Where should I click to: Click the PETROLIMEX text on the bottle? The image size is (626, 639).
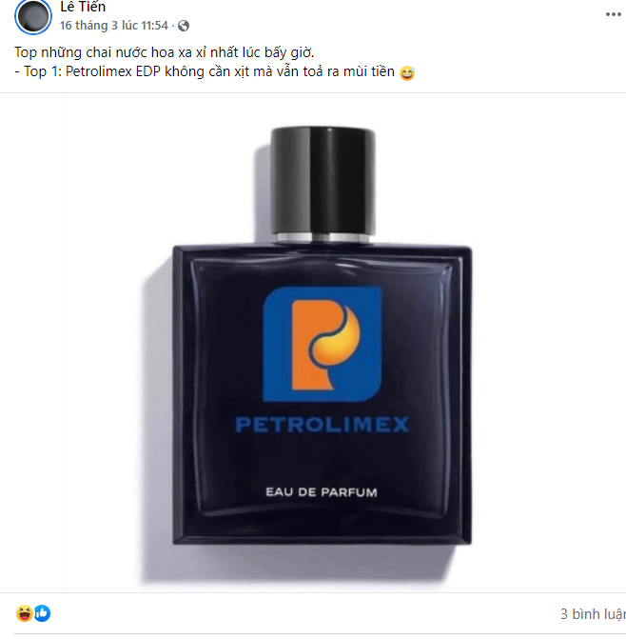(323, 424)
